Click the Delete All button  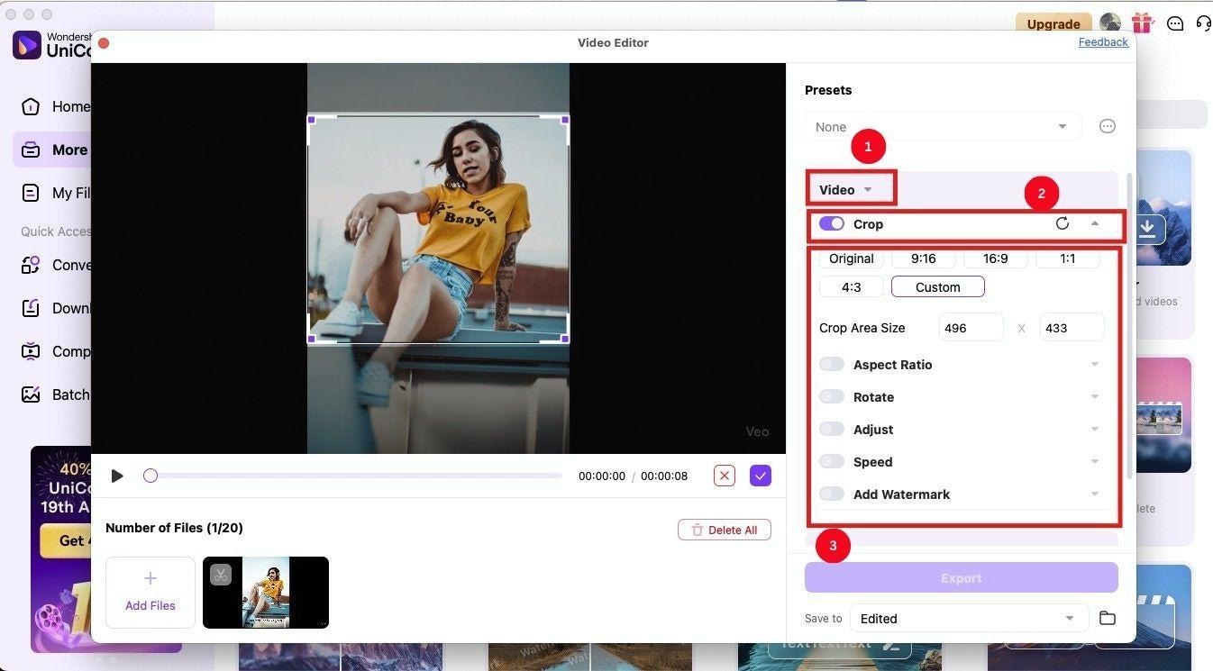coord(725,530)
